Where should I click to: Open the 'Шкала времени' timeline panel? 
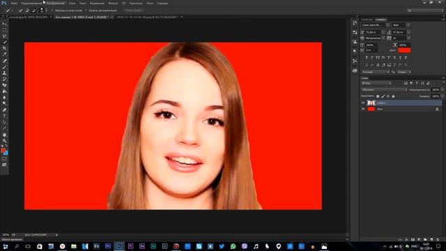click(12, 240)
